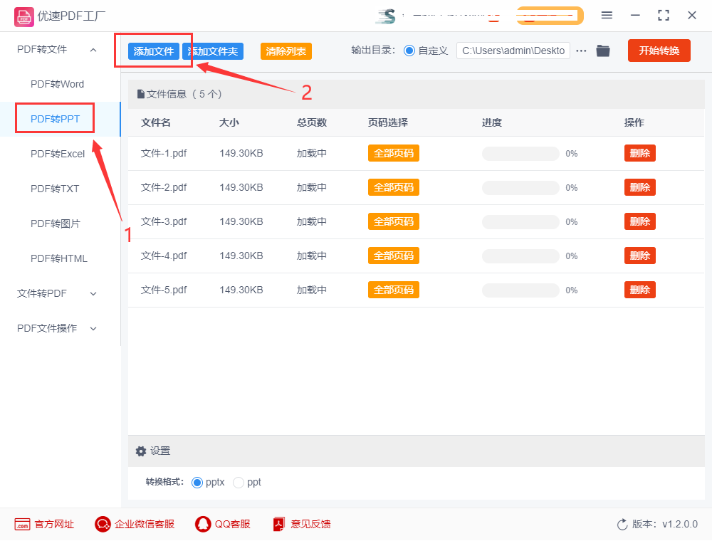
Task: Click file name 文件-4.pdf
Action: pyautogui.click(x=164, y=256)
